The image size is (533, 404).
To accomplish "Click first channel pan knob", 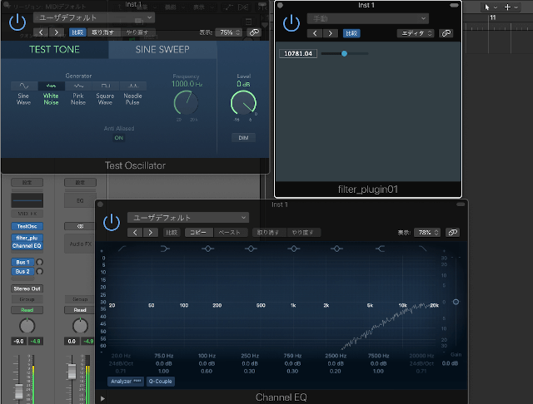I will [27, 326].
